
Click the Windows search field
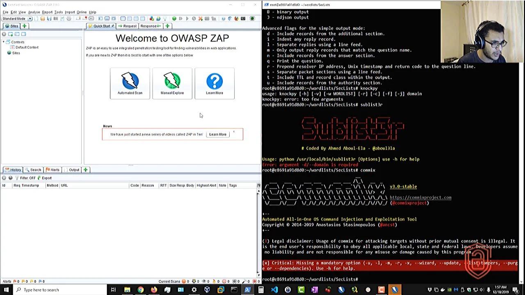53,290
